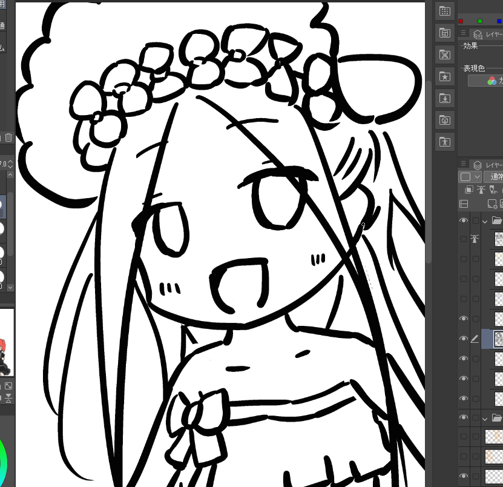Image resolution: width=503 pixels, height=487 pixels.
Task: Toggle lock checkbox beside the first folder row
Action: pos(476,220)
